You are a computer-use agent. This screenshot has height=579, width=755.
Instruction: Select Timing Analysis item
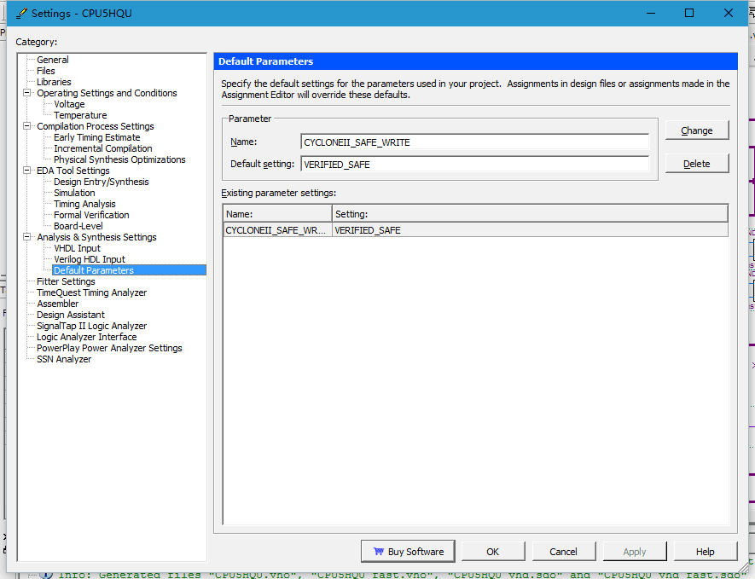click(x=84, y=204)
